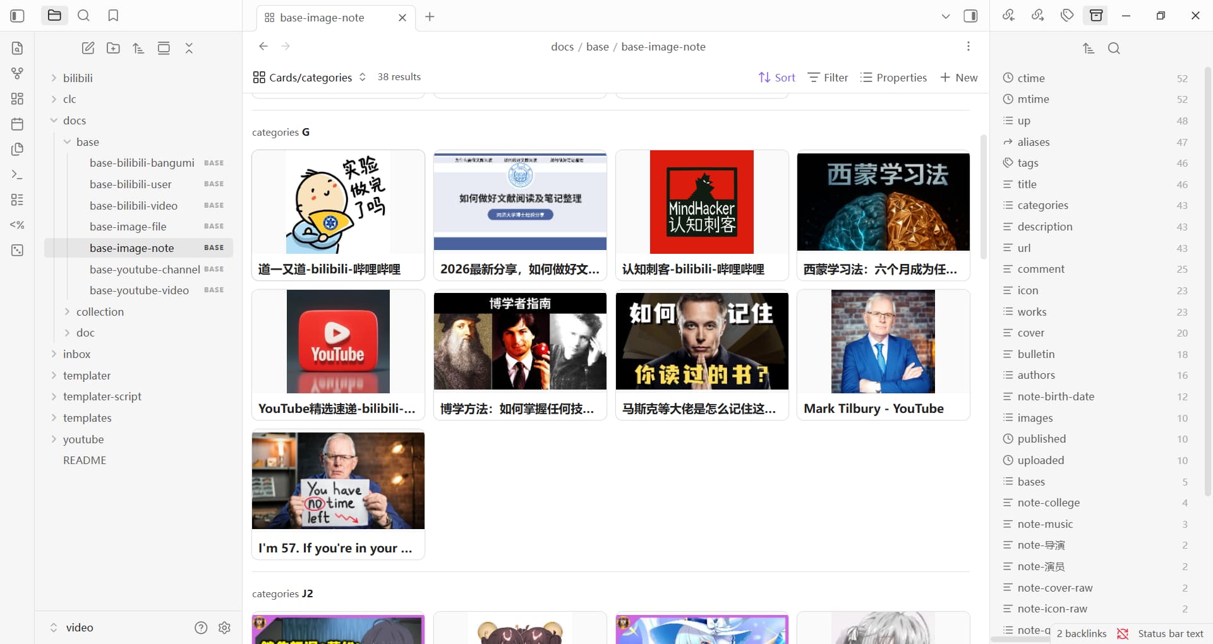Create a new note in the file explorer
This screenshot has height=644, width=1213.
88,48
